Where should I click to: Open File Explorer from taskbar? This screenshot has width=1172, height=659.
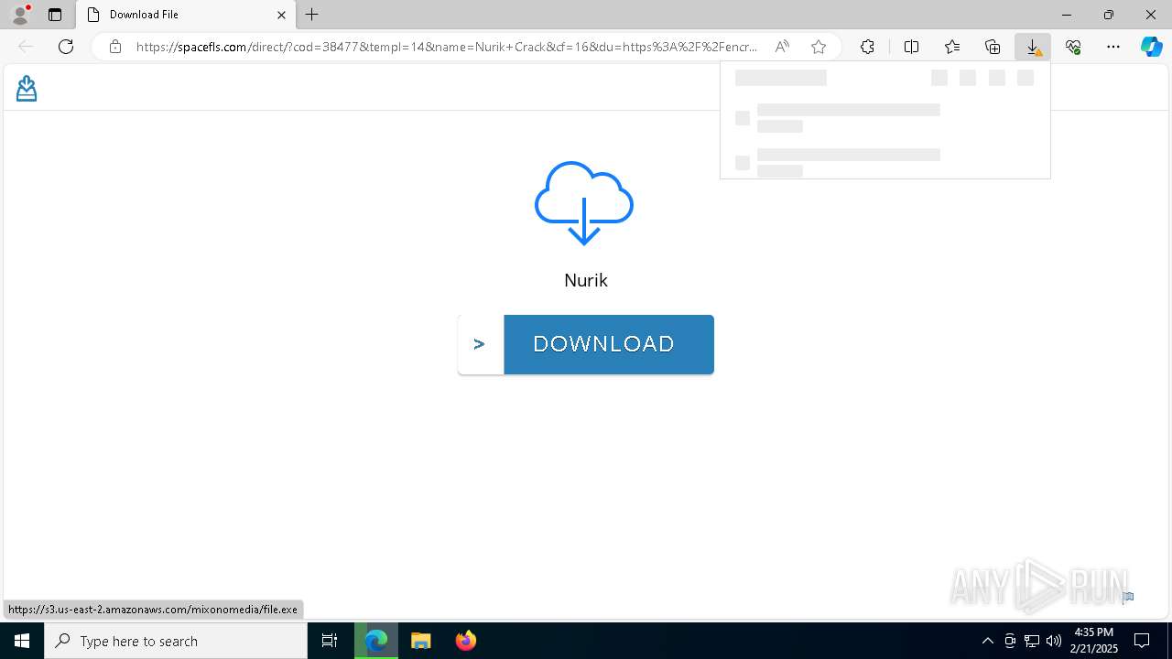click(x=421, y=641)
